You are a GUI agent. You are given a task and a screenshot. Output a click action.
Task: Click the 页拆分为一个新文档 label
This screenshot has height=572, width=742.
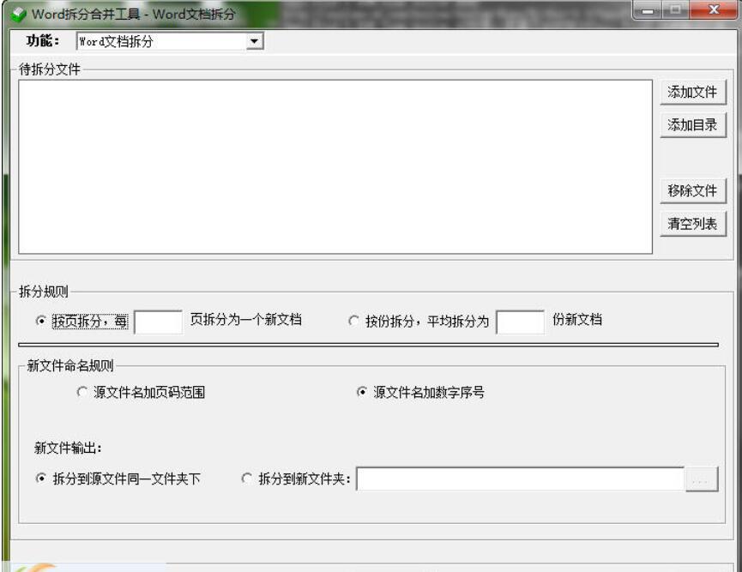(x=245, y=320)
